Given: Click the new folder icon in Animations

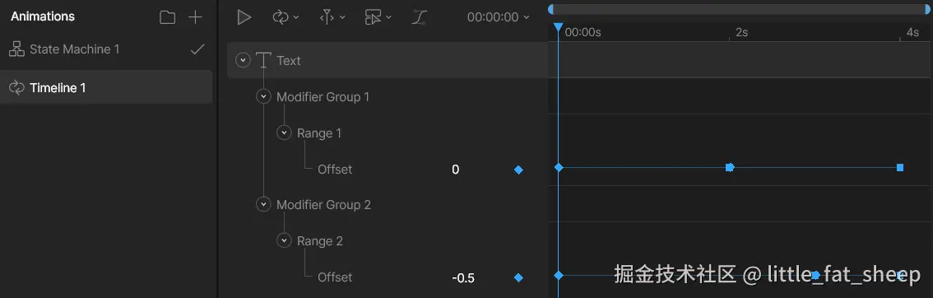Looking at the screenshot, I should point(168,17).
